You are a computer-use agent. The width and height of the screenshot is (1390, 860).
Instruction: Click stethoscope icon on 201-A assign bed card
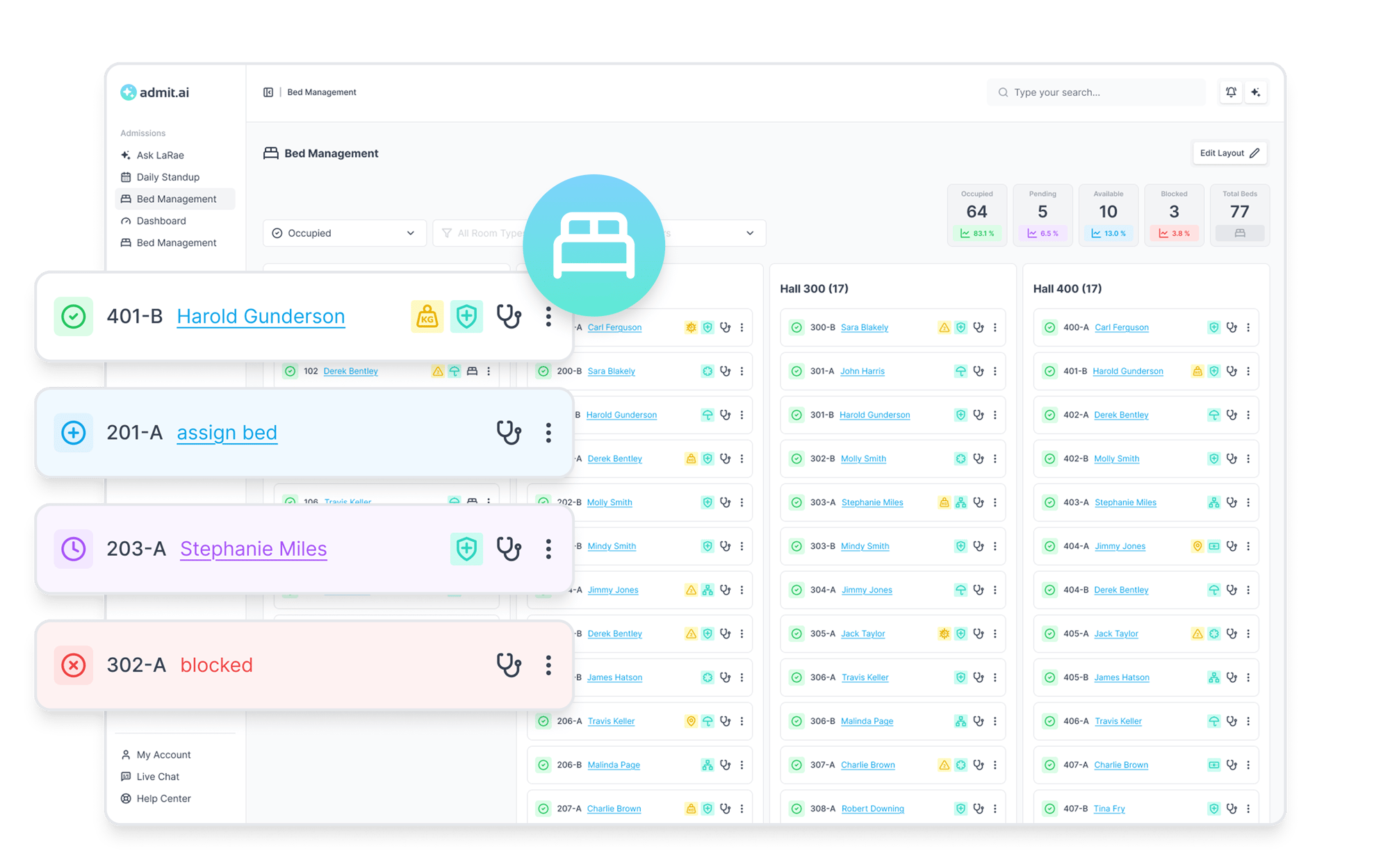(509, 433)
